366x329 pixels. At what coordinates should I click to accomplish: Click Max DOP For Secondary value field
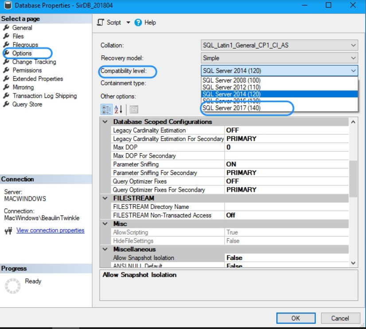click(x=287, y=156)
